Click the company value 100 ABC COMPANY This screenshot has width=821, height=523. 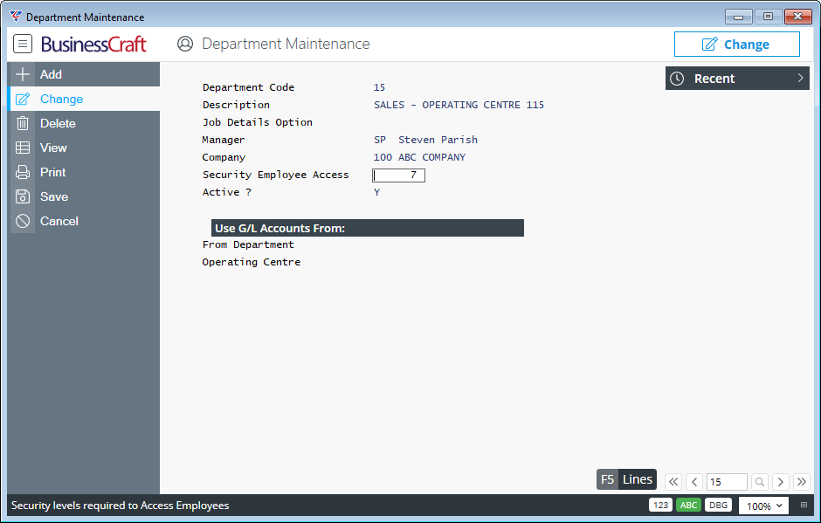[x=419, y=157]
